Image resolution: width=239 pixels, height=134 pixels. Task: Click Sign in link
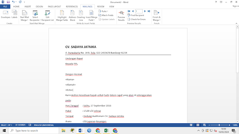(236, 6)
